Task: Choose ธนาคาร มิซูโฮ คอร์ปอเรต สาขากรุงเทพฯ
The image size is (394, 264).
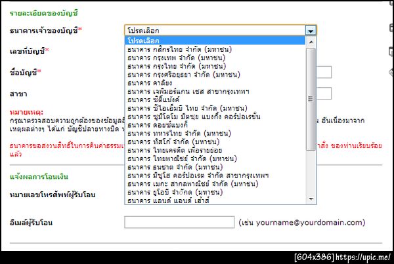Action: pyautogui.click(x=215, y=176)
